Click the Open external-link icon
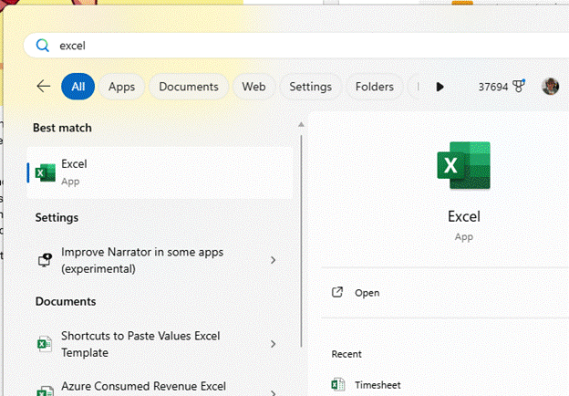The width and height of the screenshot is (569, 396). tap(337, 292)
